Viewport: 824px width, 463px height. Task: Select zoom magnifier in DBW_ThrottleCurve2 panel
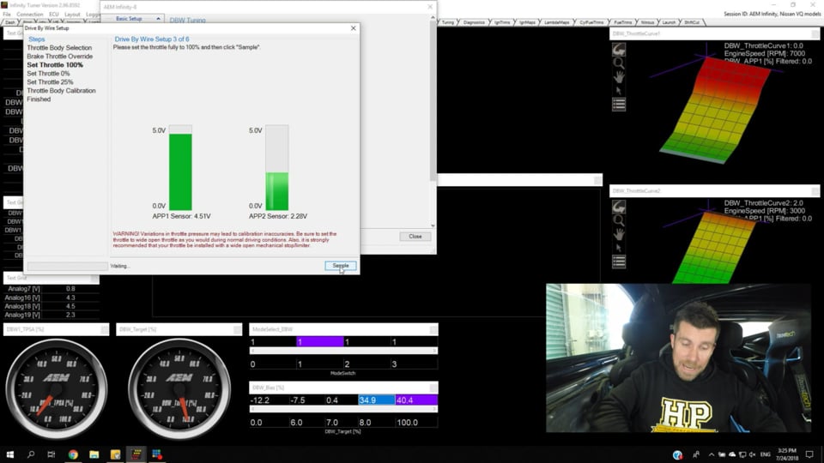(x=619, y=220)
